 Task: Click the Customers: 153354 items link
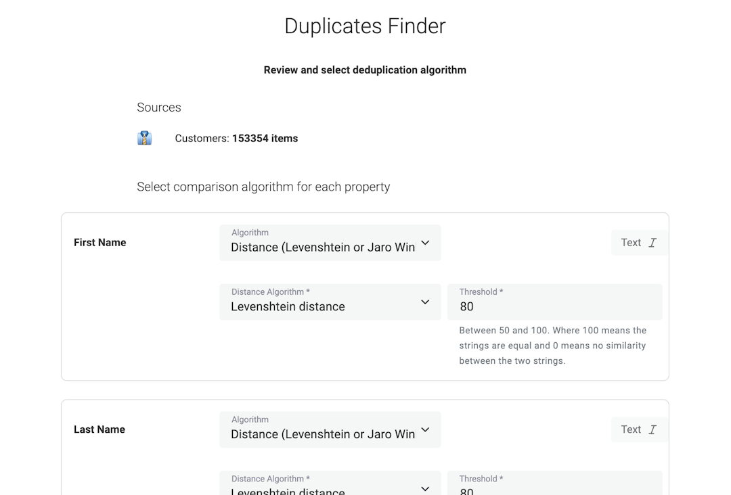(x=236, y=138)
